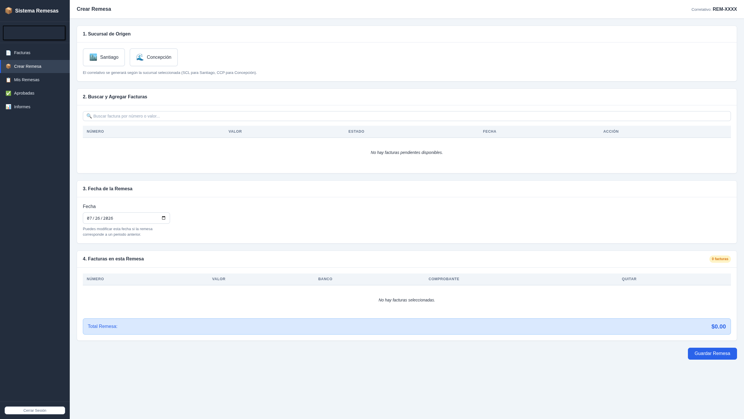Click the Sistema Remesas package logo icon
The height and width of the screenshot is (419, 744).
click(x=9, y=11)
